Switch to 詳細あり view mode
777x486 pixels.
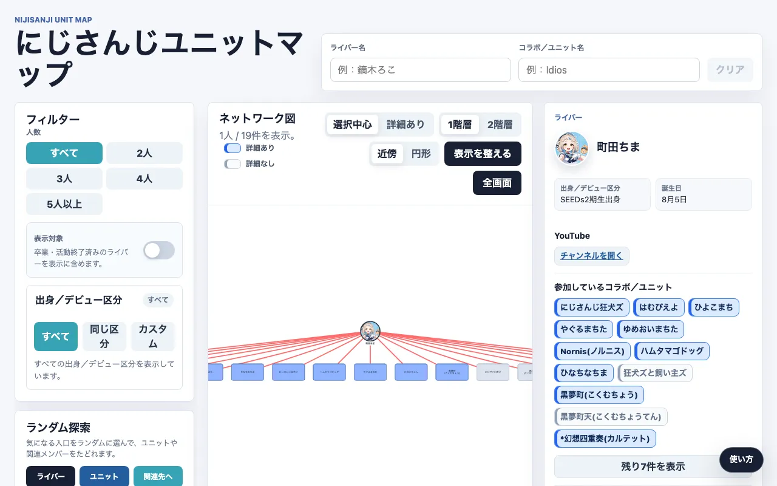(406, 125)
